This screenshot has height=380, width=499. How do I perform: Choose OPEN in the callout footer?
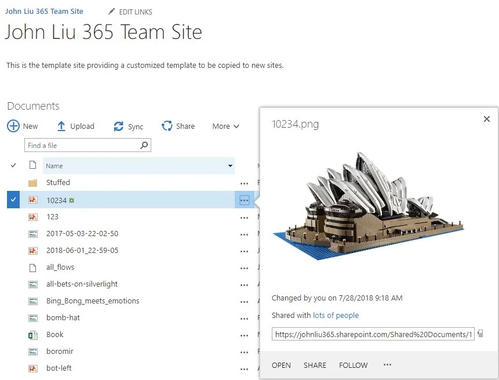tap(281, 365)
